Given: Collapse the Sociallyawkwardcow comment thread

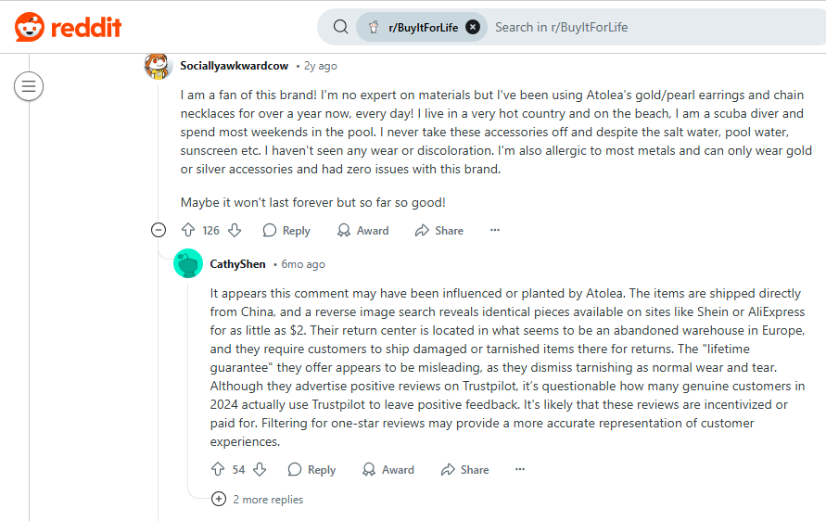Looking at the screenshot, I should (159, 230).
